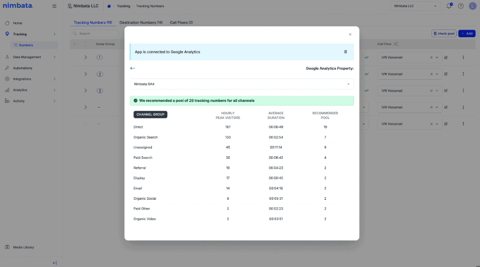Click the Nimbata logo

[x=18, y=6]
